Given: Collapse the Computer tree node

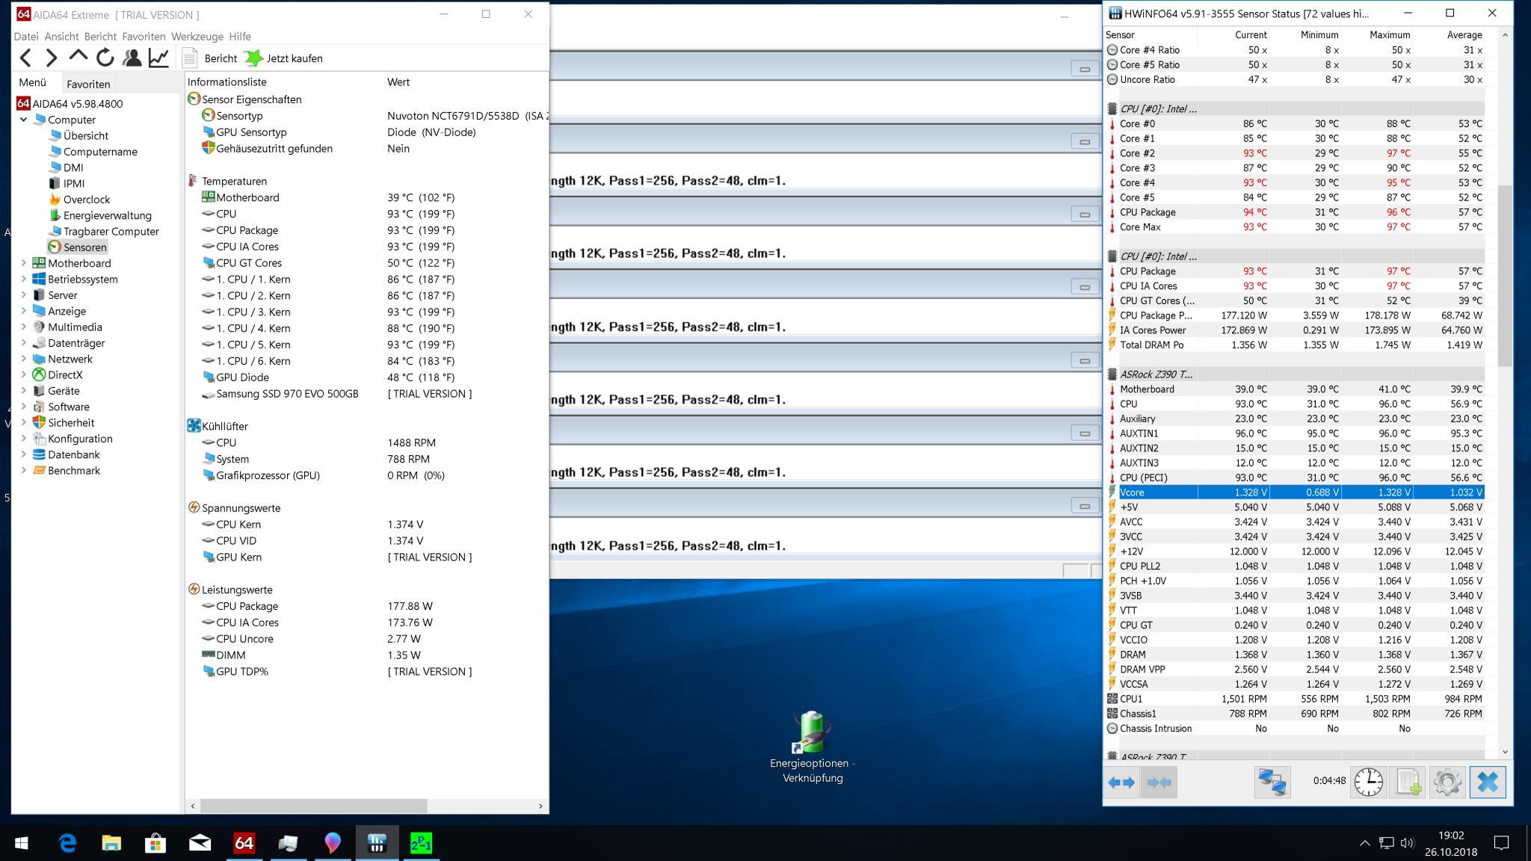Looking at the screenshot, I should pyautogui.click(x=23, y=120).
